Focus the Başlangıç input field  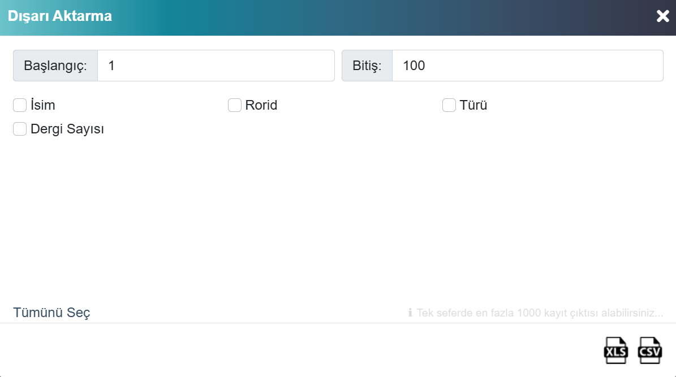216,66
